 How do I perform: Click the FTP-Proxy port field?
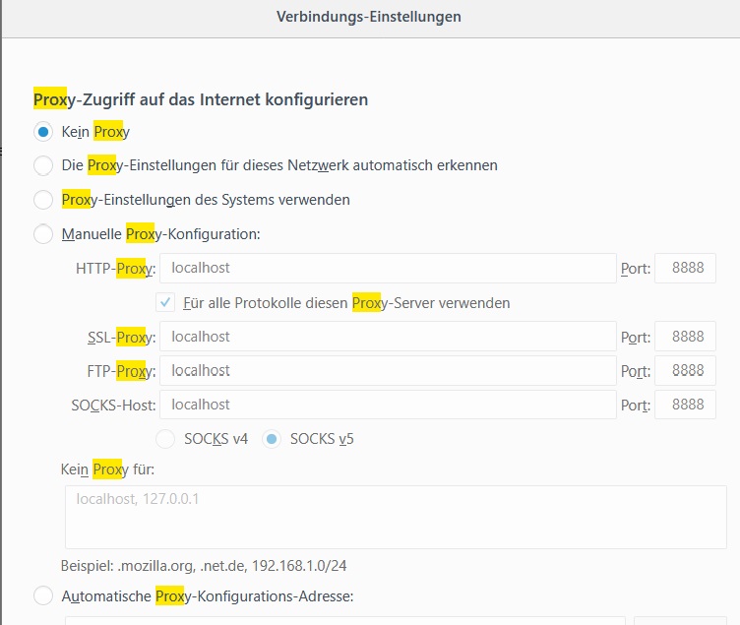[685, 370]
